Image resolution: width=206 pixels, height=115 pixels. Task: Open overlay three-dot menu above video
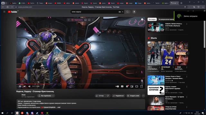point(93,20)
